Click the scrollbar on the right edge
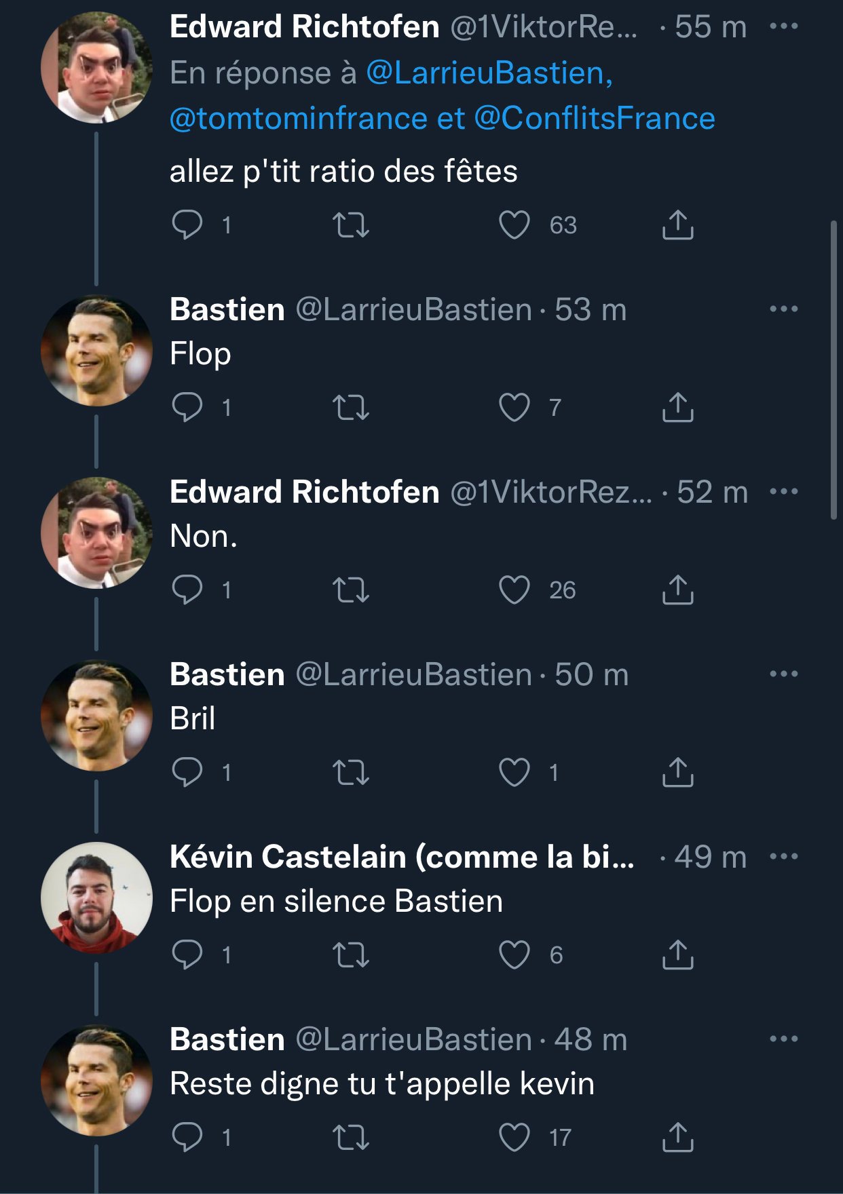This screenshot has height=1194, width=843. pos(834,370)
